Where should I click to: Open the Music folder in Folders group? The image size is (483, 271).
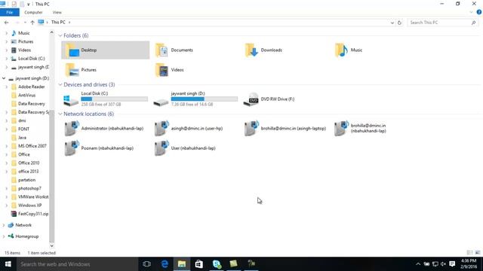[341, 50]
